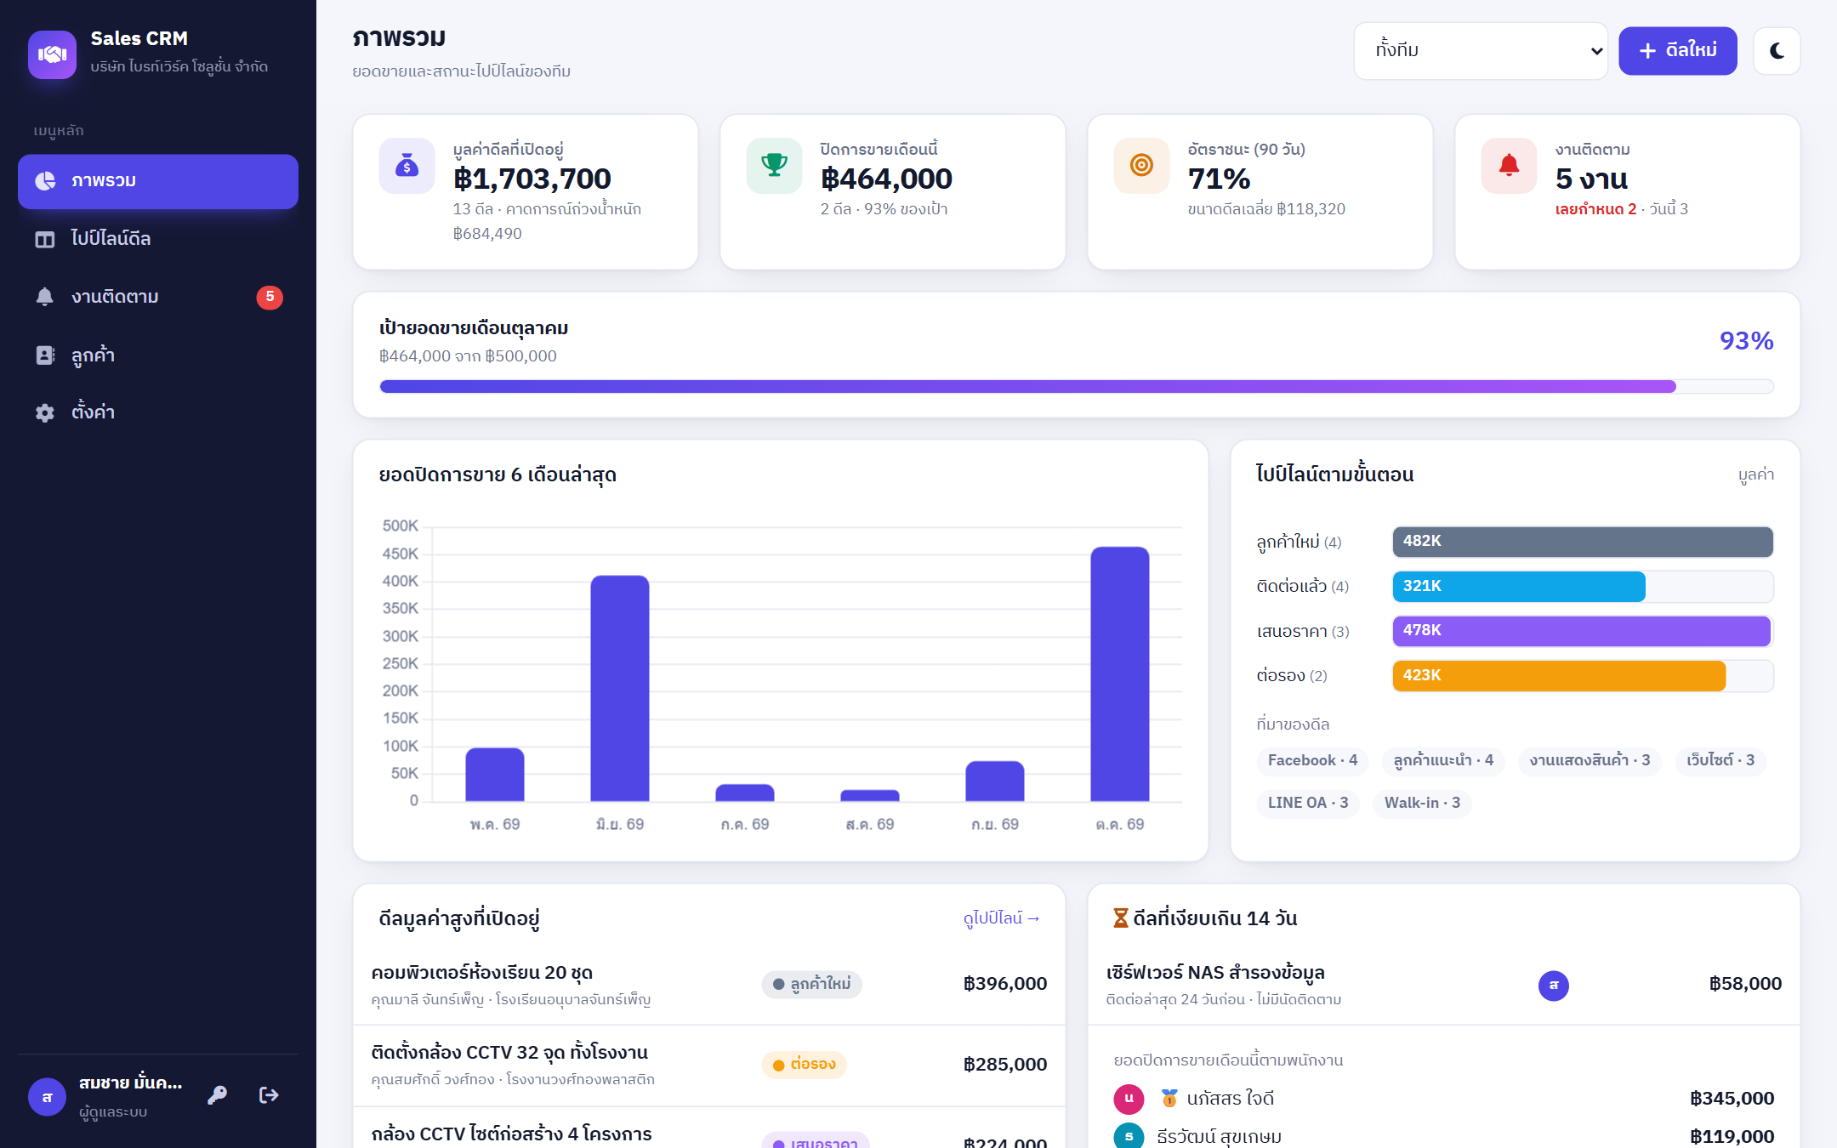Click the logout arrow icon in sidebar

click(269, 1095)
